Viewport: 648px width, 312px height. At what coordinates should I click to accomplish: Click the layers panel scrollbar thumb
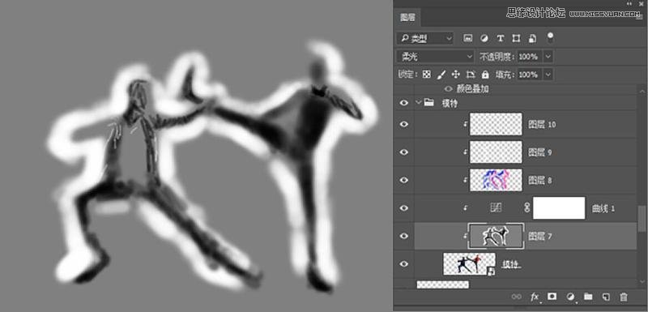tap(642, 218)
